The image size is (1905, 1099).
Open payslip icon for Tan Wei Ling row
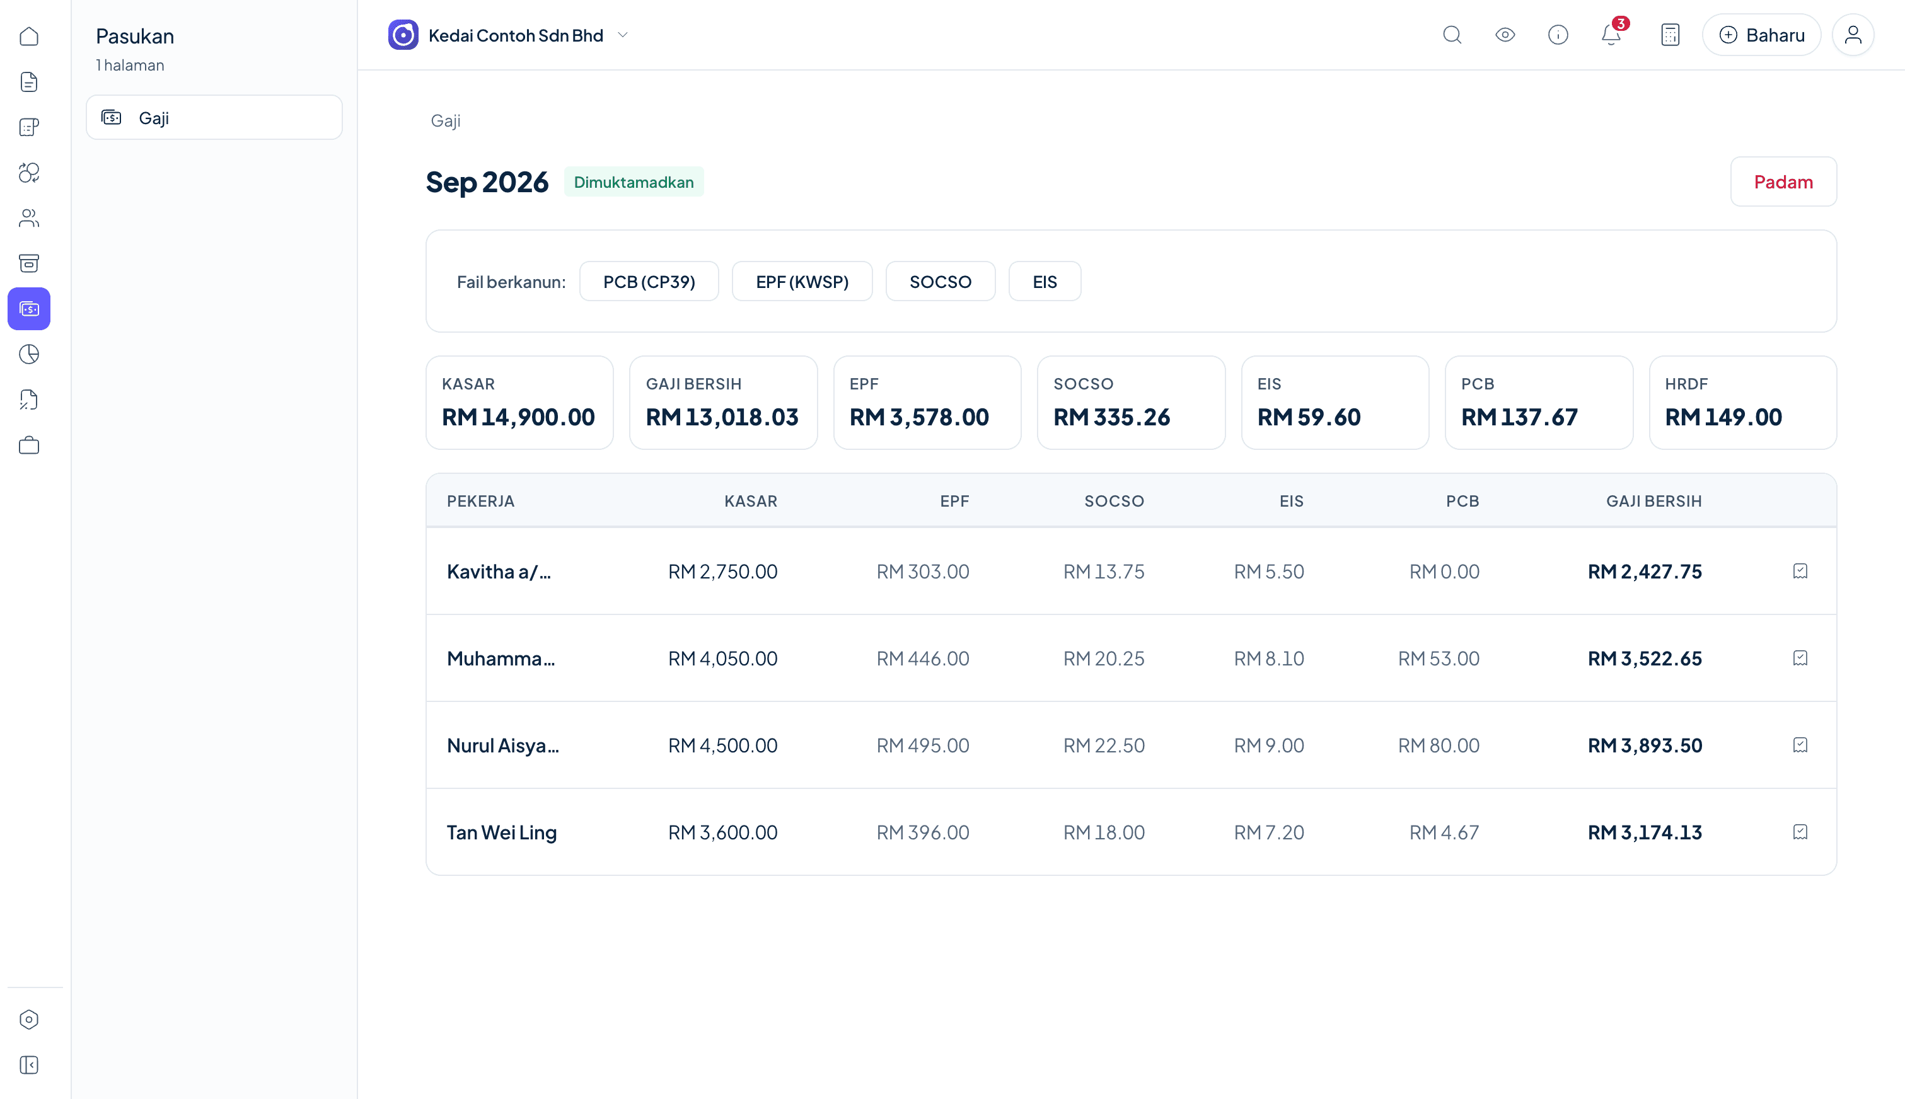click(1800, 832)
